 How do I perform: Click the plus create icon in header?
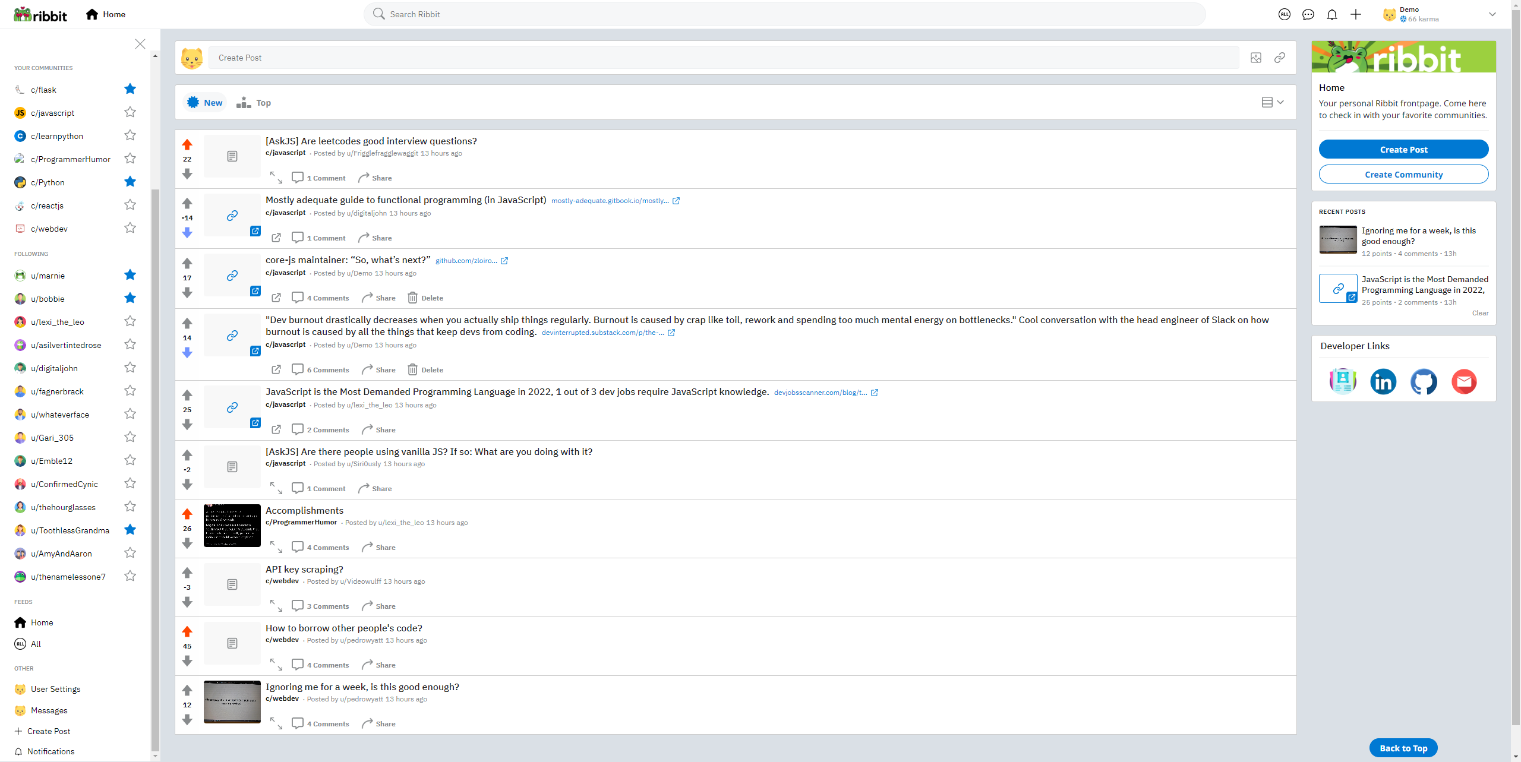pyautogui.click(x=1355, y=14)
